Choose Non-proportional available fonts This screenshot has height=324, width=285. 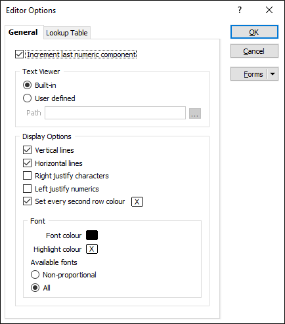click(35, 275)
